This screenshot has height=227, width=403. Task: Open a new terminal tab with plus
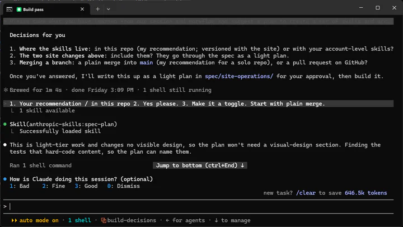[97, 10]
